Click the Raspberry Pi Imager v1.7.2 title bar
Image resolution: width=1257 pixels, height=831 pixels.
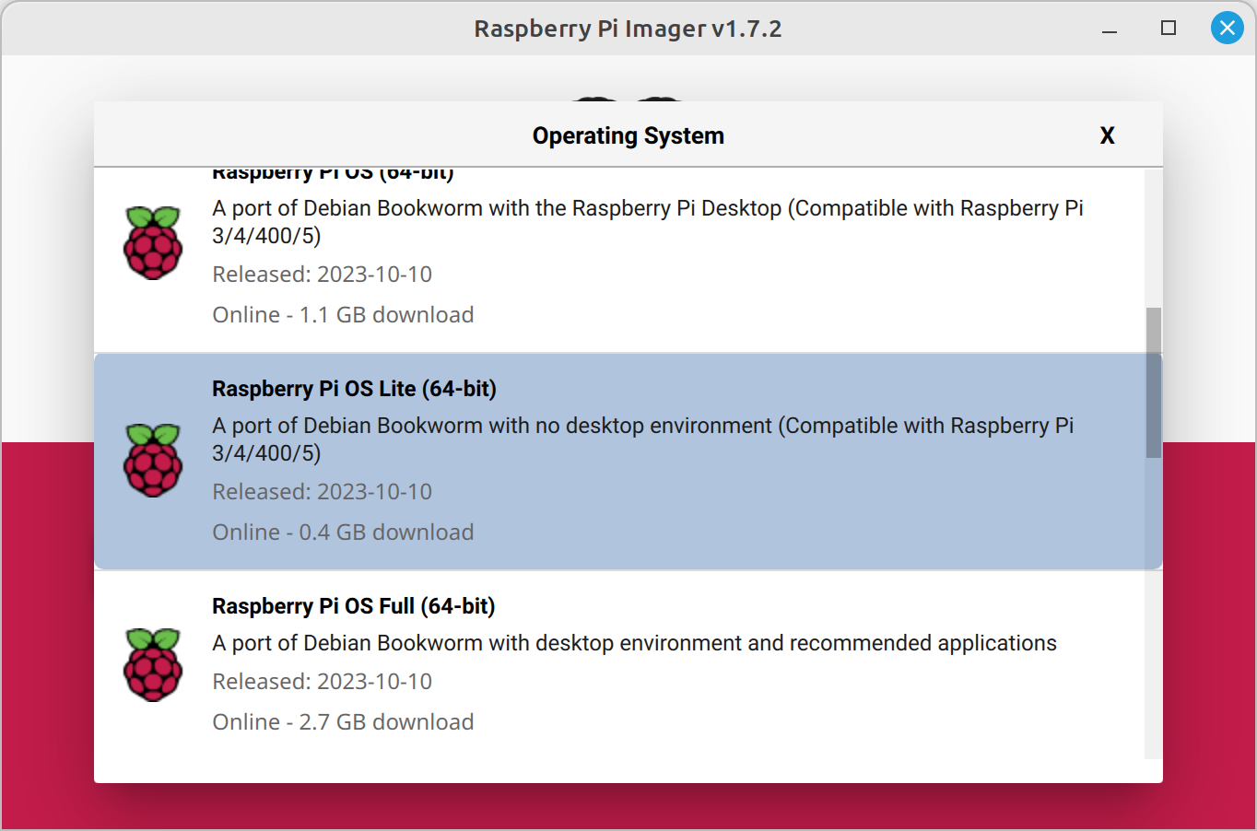(x=628, y=29)
